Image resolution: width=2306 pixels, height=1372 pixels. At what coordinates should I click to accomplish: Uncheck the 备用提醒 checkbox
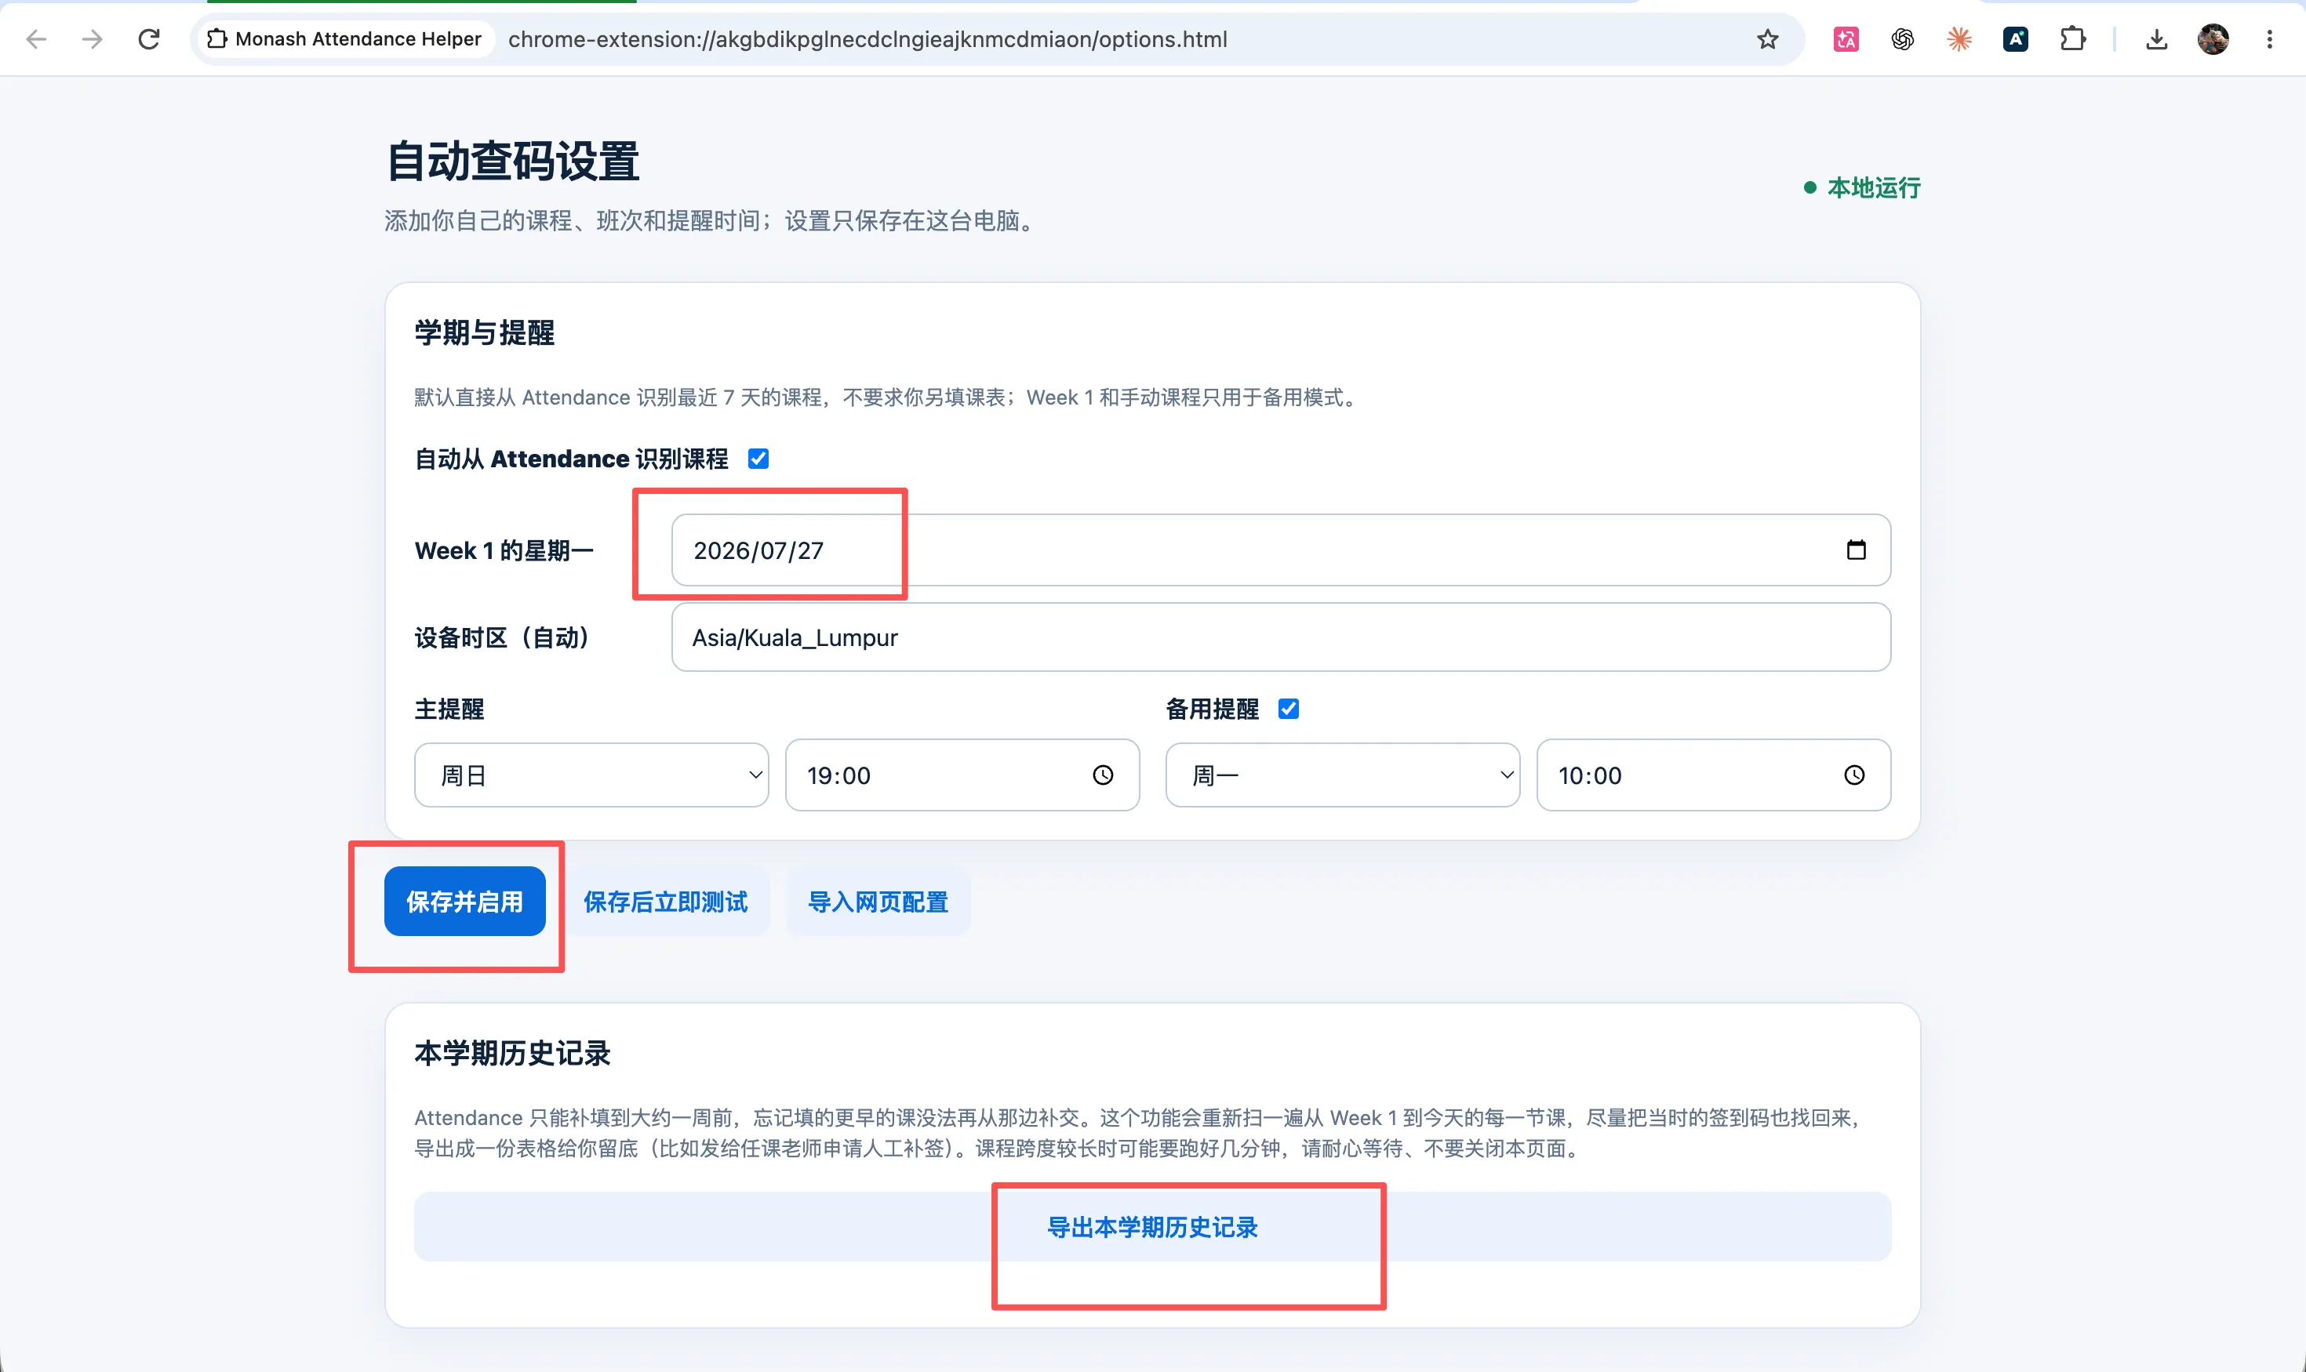click(1289, 709)
